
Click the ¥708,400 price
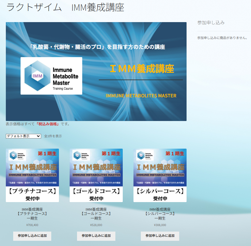[32, 225]
